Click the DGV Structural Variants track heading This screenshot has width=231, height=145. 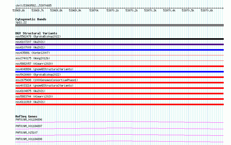point(36,33)
